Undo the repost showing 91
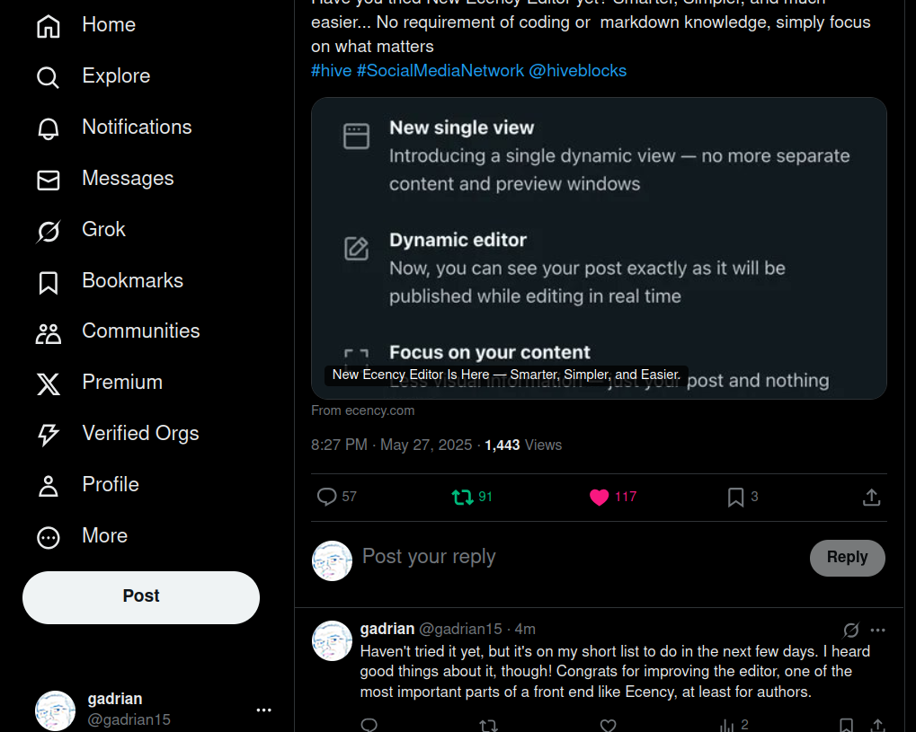This screenshot has height=732, width=916. [462, 497]
